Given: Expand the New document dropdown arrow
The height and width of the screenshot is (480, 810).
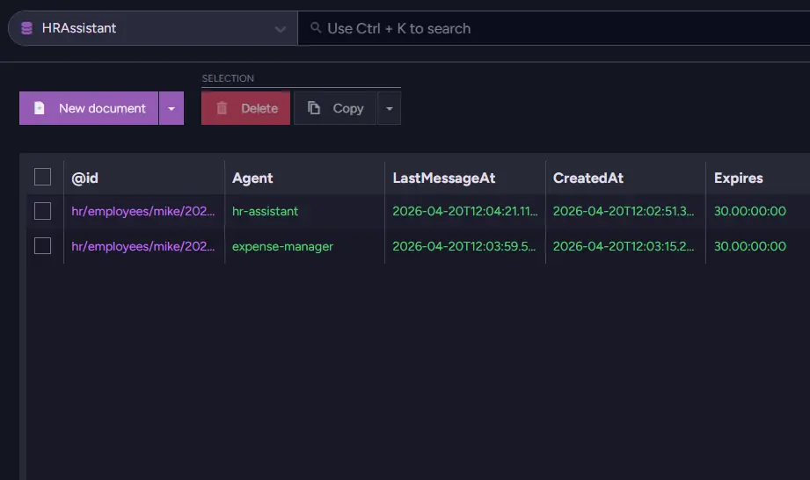Looking at the screenshot, I should pyautogui.click(x=171, y=108).
